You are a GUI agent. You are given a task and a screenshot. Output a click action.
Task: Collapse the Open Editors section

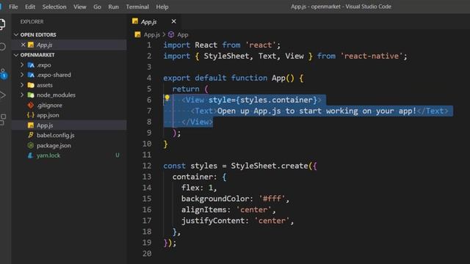(16, 34)
